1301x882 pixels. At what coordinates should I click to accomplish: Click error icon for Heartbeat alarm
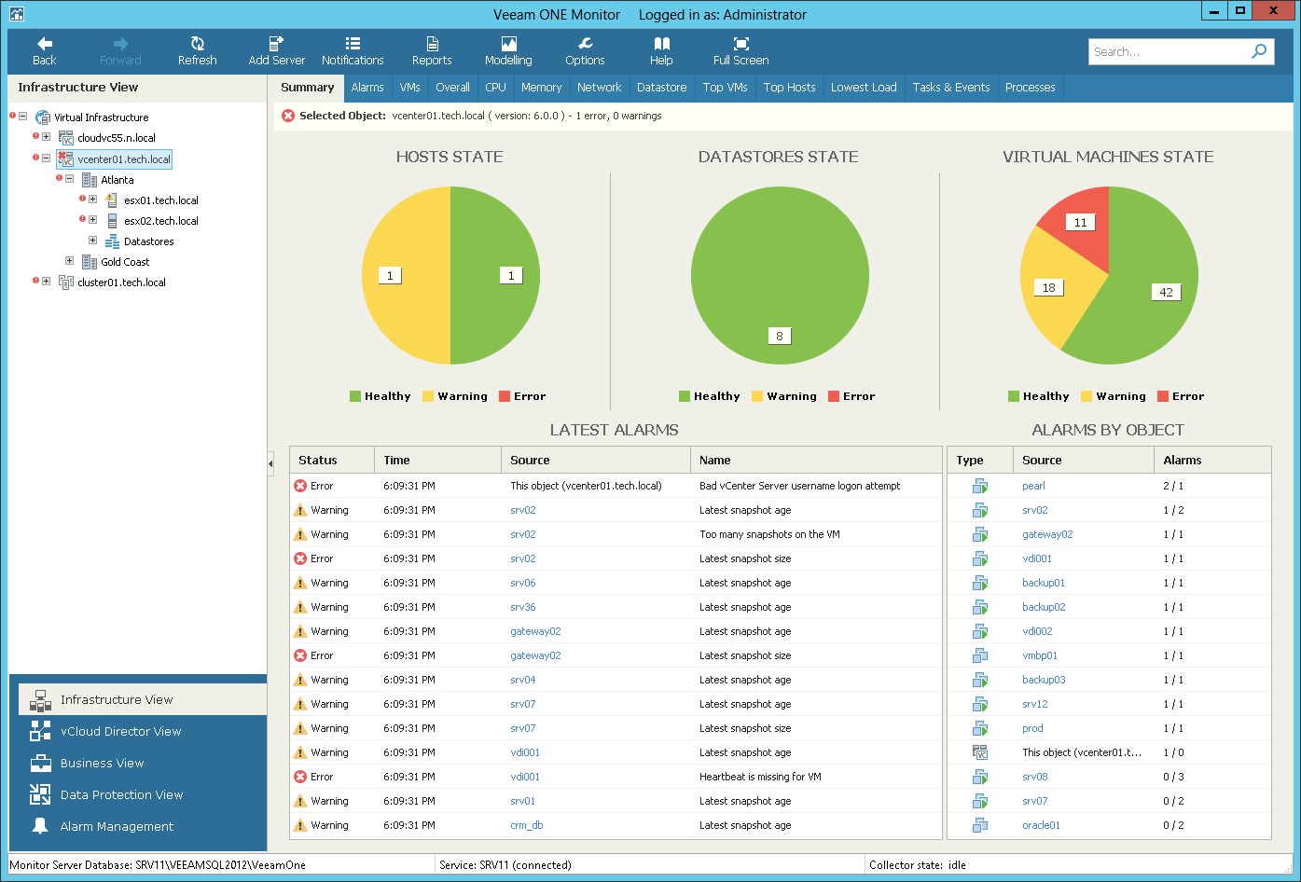pos(300,777)
